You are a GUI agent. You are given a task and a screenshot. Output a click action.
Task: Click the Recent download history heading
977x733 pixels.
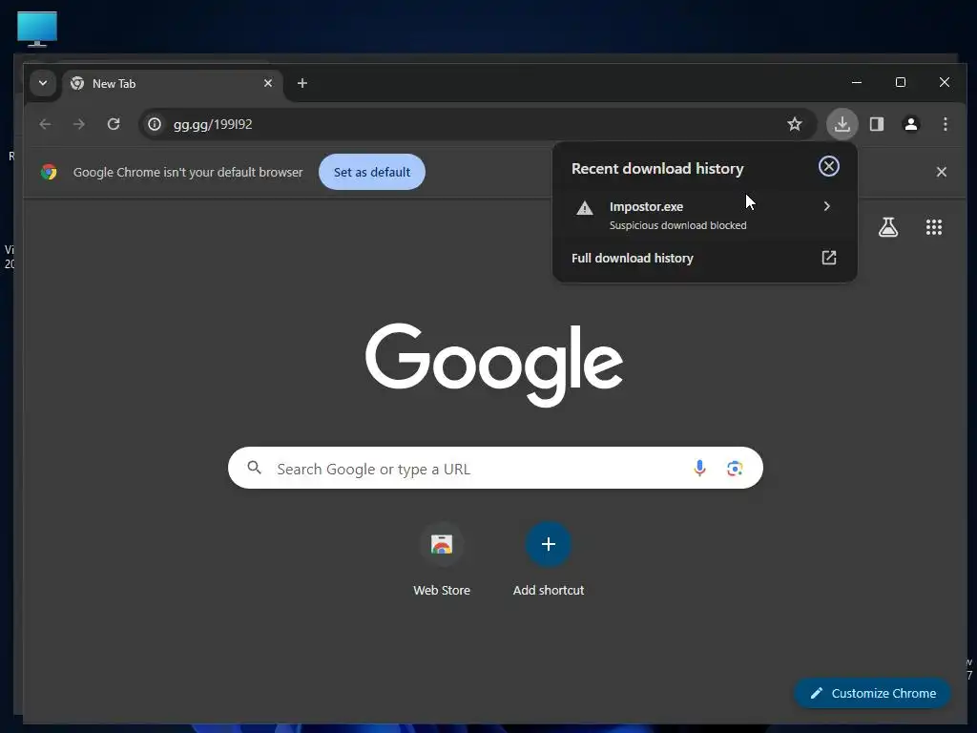[657, 168]
